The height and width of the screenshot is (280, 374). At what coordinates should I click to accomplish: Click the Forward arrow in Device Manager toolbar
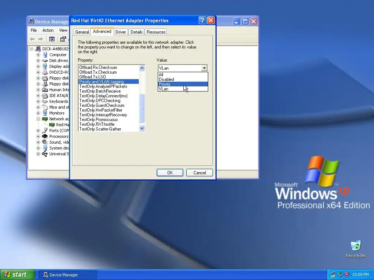(x=41, y=39)
